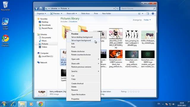Open Explorer help question mark icon
190x107 pixels.
coord(153,13)
